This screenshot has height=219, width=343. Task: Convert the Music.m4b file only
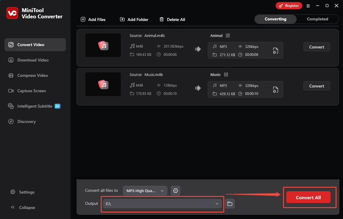coord(316,86)
